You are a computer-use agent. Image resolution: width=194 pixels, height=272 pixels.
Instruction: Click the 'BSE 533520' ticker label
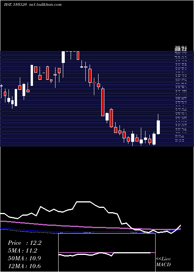click(15, 5)
